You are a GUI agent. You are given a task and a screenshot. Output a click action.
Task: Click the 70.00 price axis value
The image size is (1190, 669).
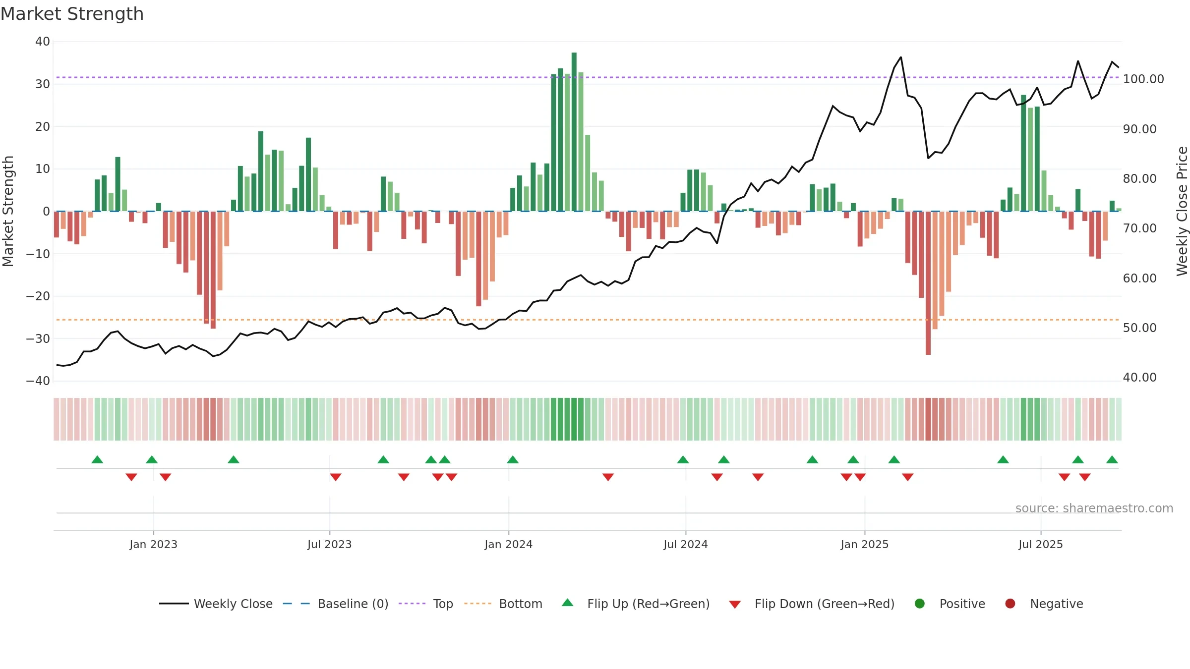[x=1139, y=228]
